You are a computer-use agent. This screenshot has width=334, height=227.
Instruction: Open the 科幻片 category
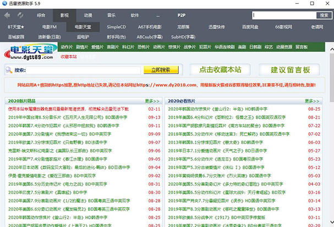click(128, 47)
